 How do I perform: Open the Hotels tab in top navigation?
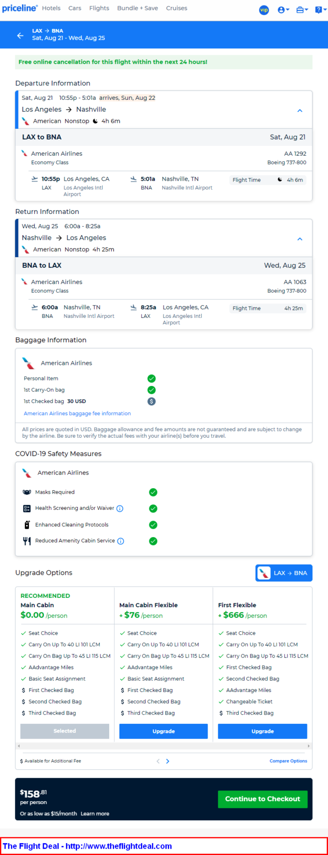pyautogui.click(x=51, y=8)
